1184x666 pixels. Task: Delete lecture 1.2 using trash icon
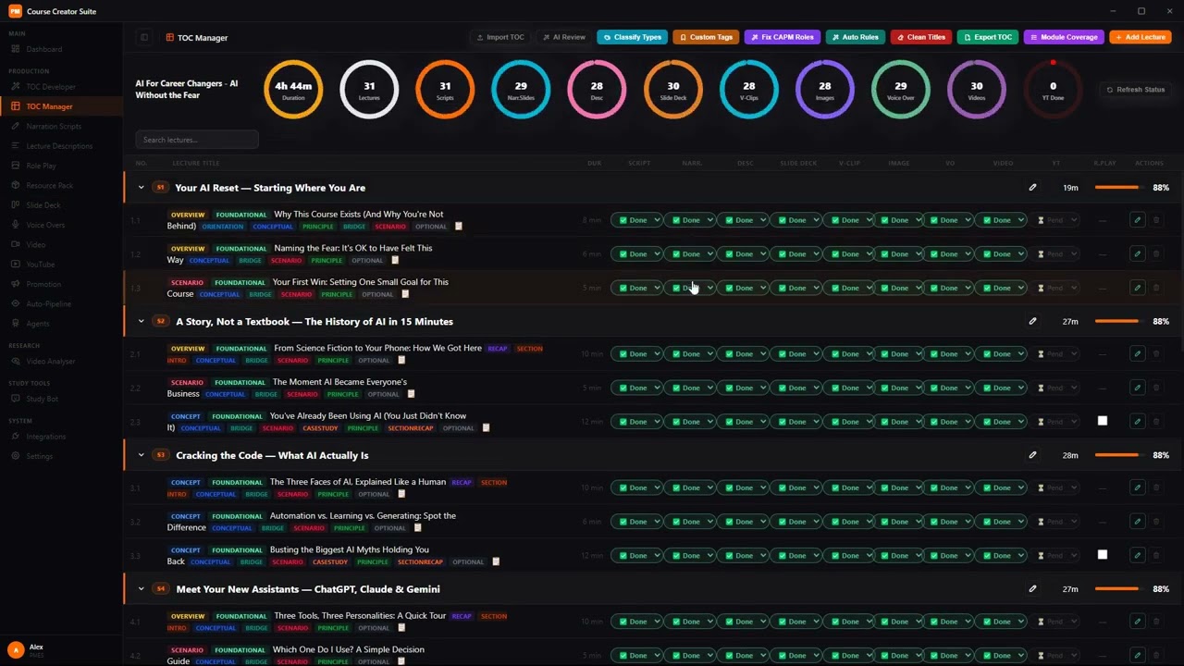tap(1156, 254)
